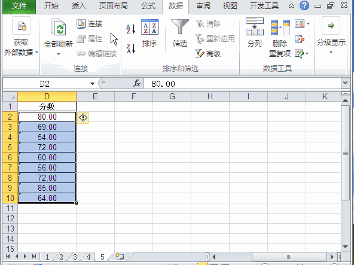Click the Sort A to Z ascending icon
Screen dimensions: 354x265
[x=131, y=29]
